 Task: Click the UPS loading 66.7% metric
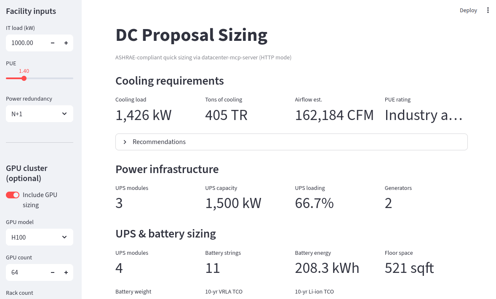tap(314, 203)
